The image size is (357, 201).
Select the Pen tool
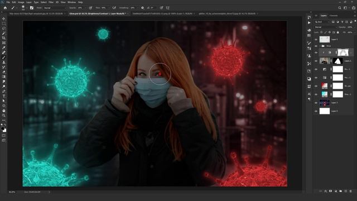point(4,91)
